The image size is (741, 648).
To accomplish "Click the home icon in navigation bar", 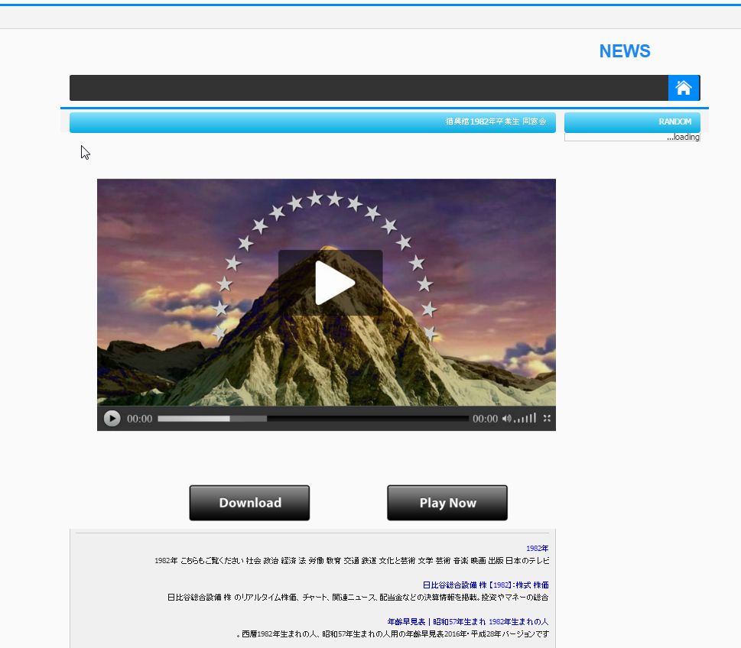I will (684, 88).
